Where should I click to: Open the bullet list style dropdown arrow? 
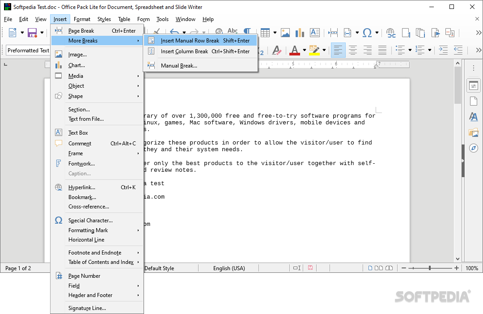pyautogui.click(x=410, y=50)
